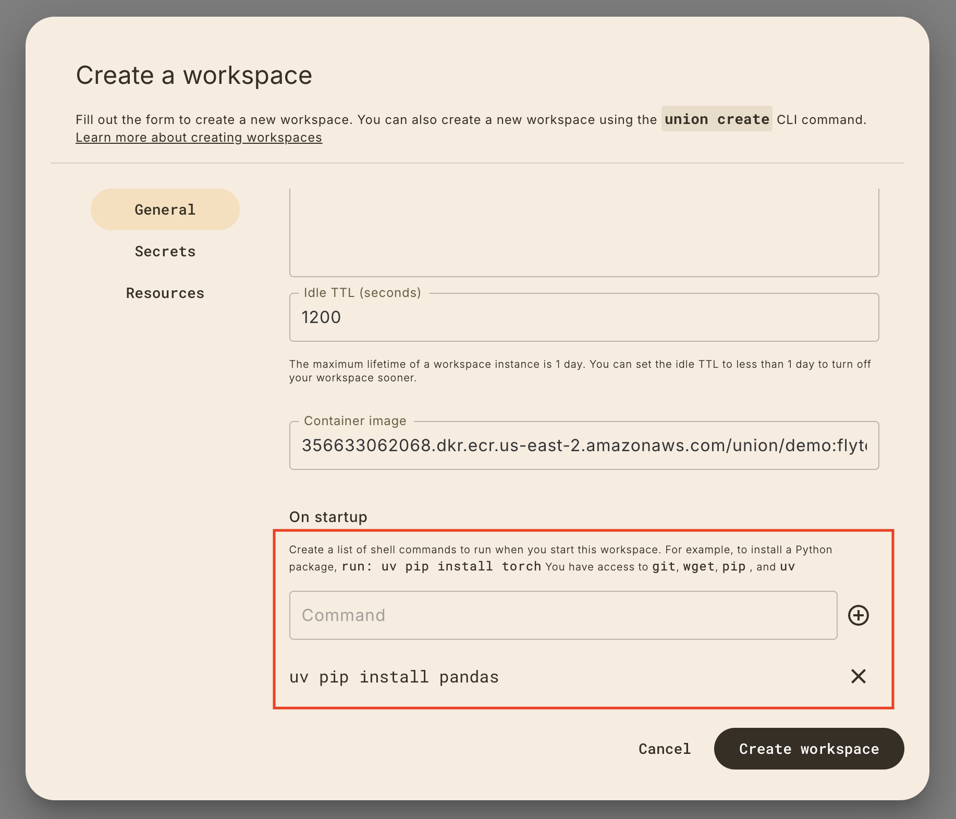The image size is (956, 819).
Task: Focus the Command input field
Action: 563,615
